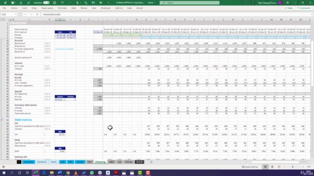Click the zoom slider in status bar
The width and height of the screenshot is (314, 176).
(x=293, y=167)
